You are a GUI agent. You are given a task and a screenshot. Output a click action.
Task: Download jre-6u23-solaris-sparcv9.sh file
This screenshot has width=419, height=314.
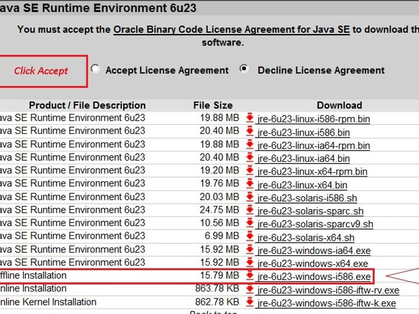(x=315, y=224)
